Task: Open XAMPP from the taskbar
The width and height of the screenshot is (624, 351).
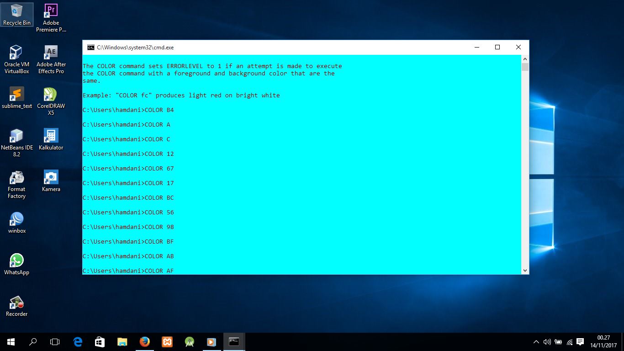Action: click(167, 342)
